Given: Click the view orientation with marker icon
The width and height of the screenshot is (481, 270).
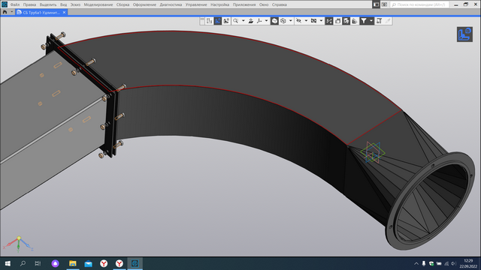Looking at the screenshot, I should (x=226, y=21).
